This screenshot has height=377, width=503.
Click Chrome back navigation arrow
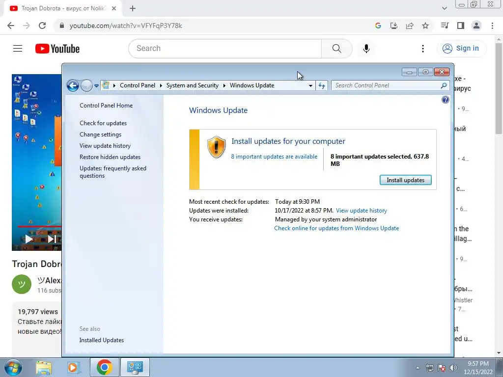click(11, 26)
